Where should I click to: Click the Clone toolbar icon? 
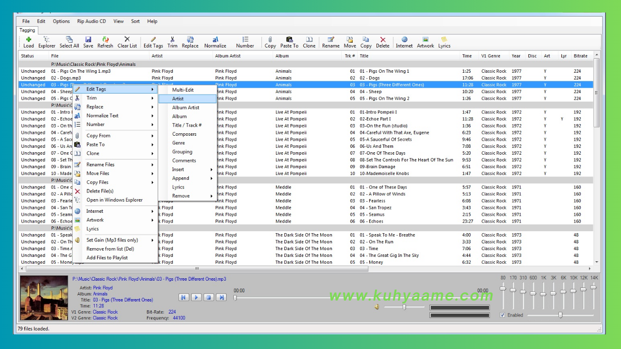tap(309, 40)
